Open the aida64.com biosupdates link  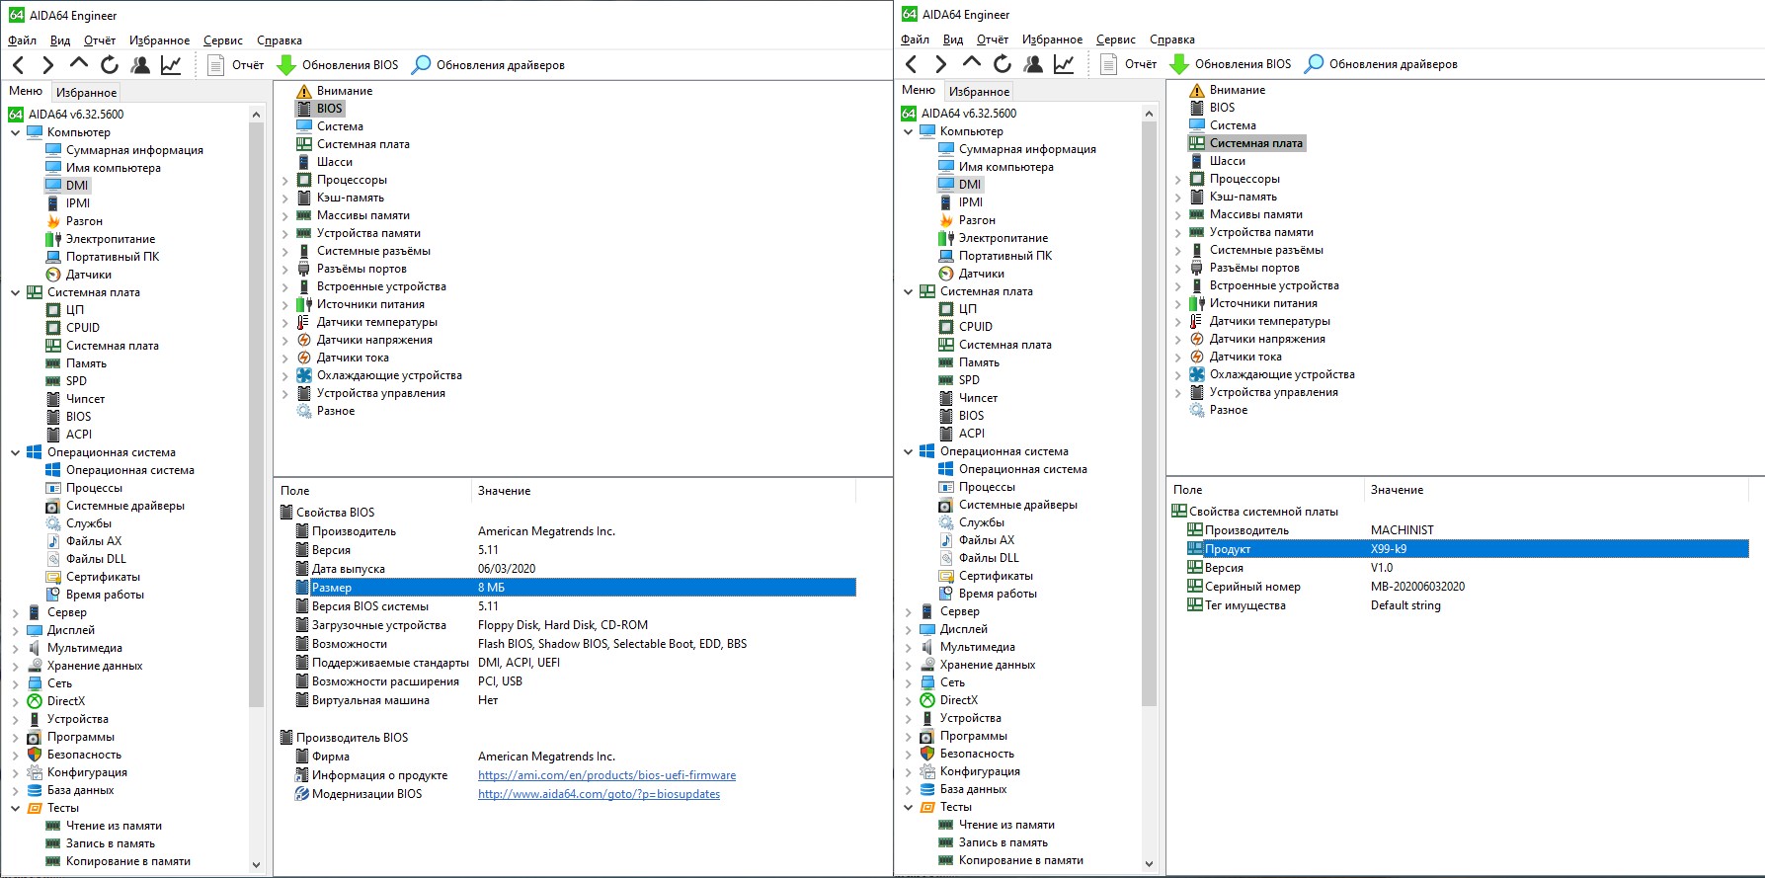pos(599,794)
